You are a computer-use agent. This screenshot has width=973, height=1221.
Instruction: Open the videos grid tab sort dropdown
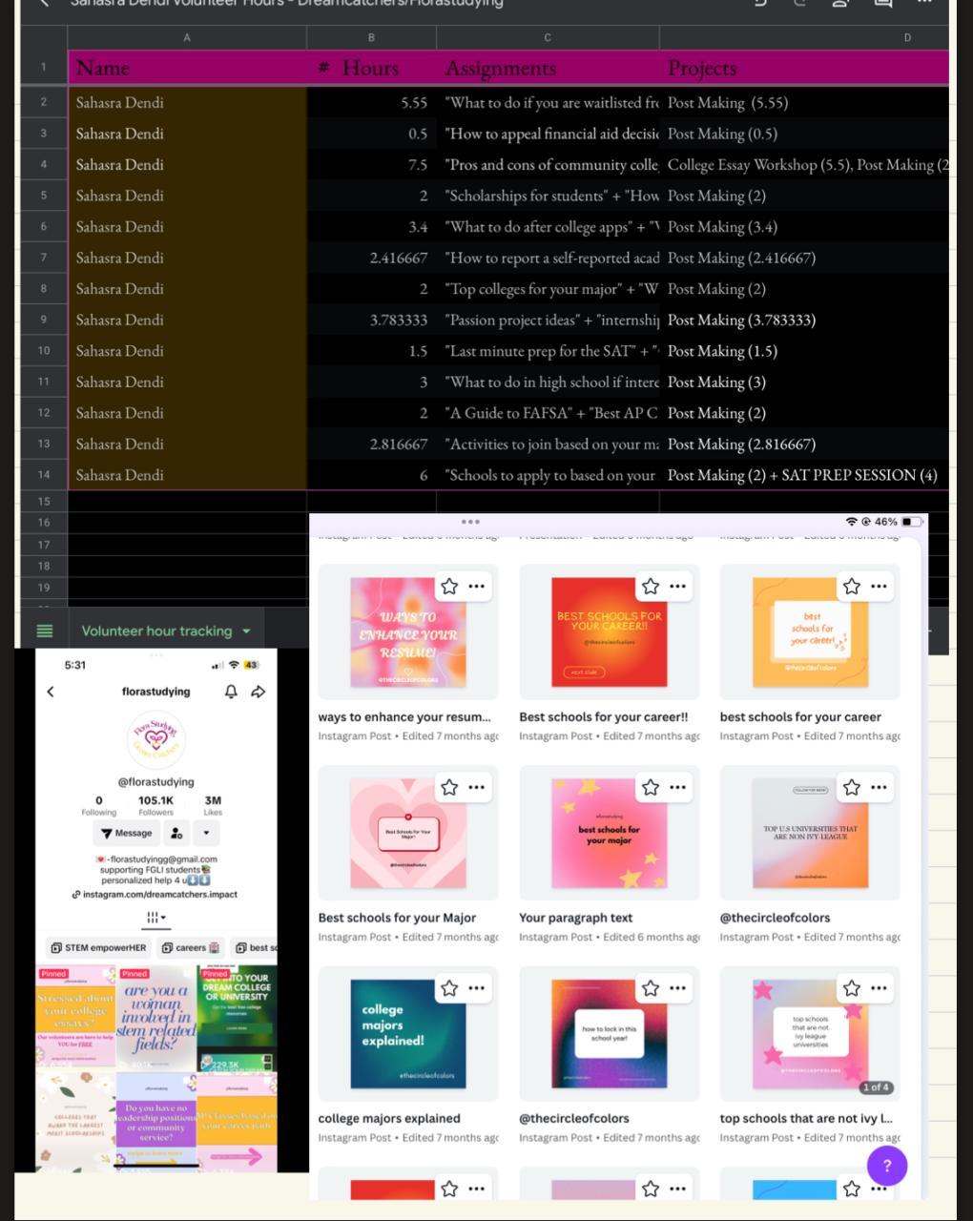tap(155, 918)
